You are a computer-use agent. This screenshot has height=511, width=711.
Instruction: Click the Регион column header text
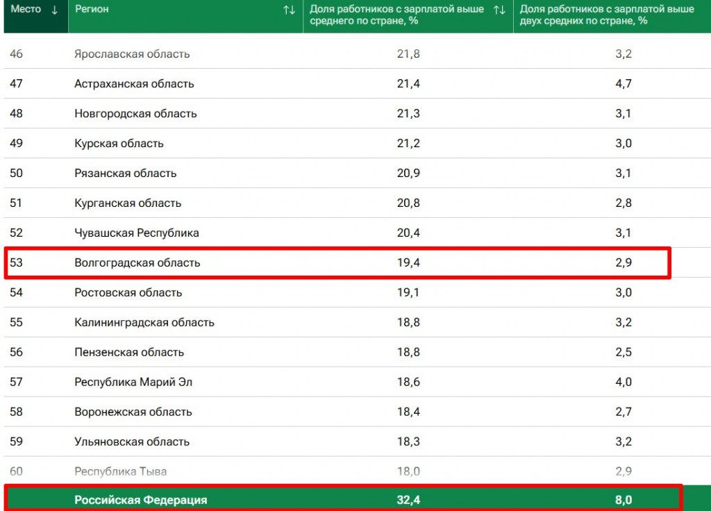(92, 10)
